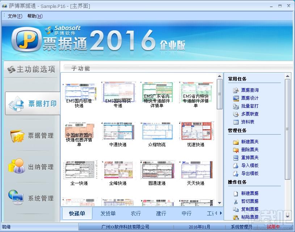
Task: Click the 导入模板 link text
Action: click(x=250, y=166)
